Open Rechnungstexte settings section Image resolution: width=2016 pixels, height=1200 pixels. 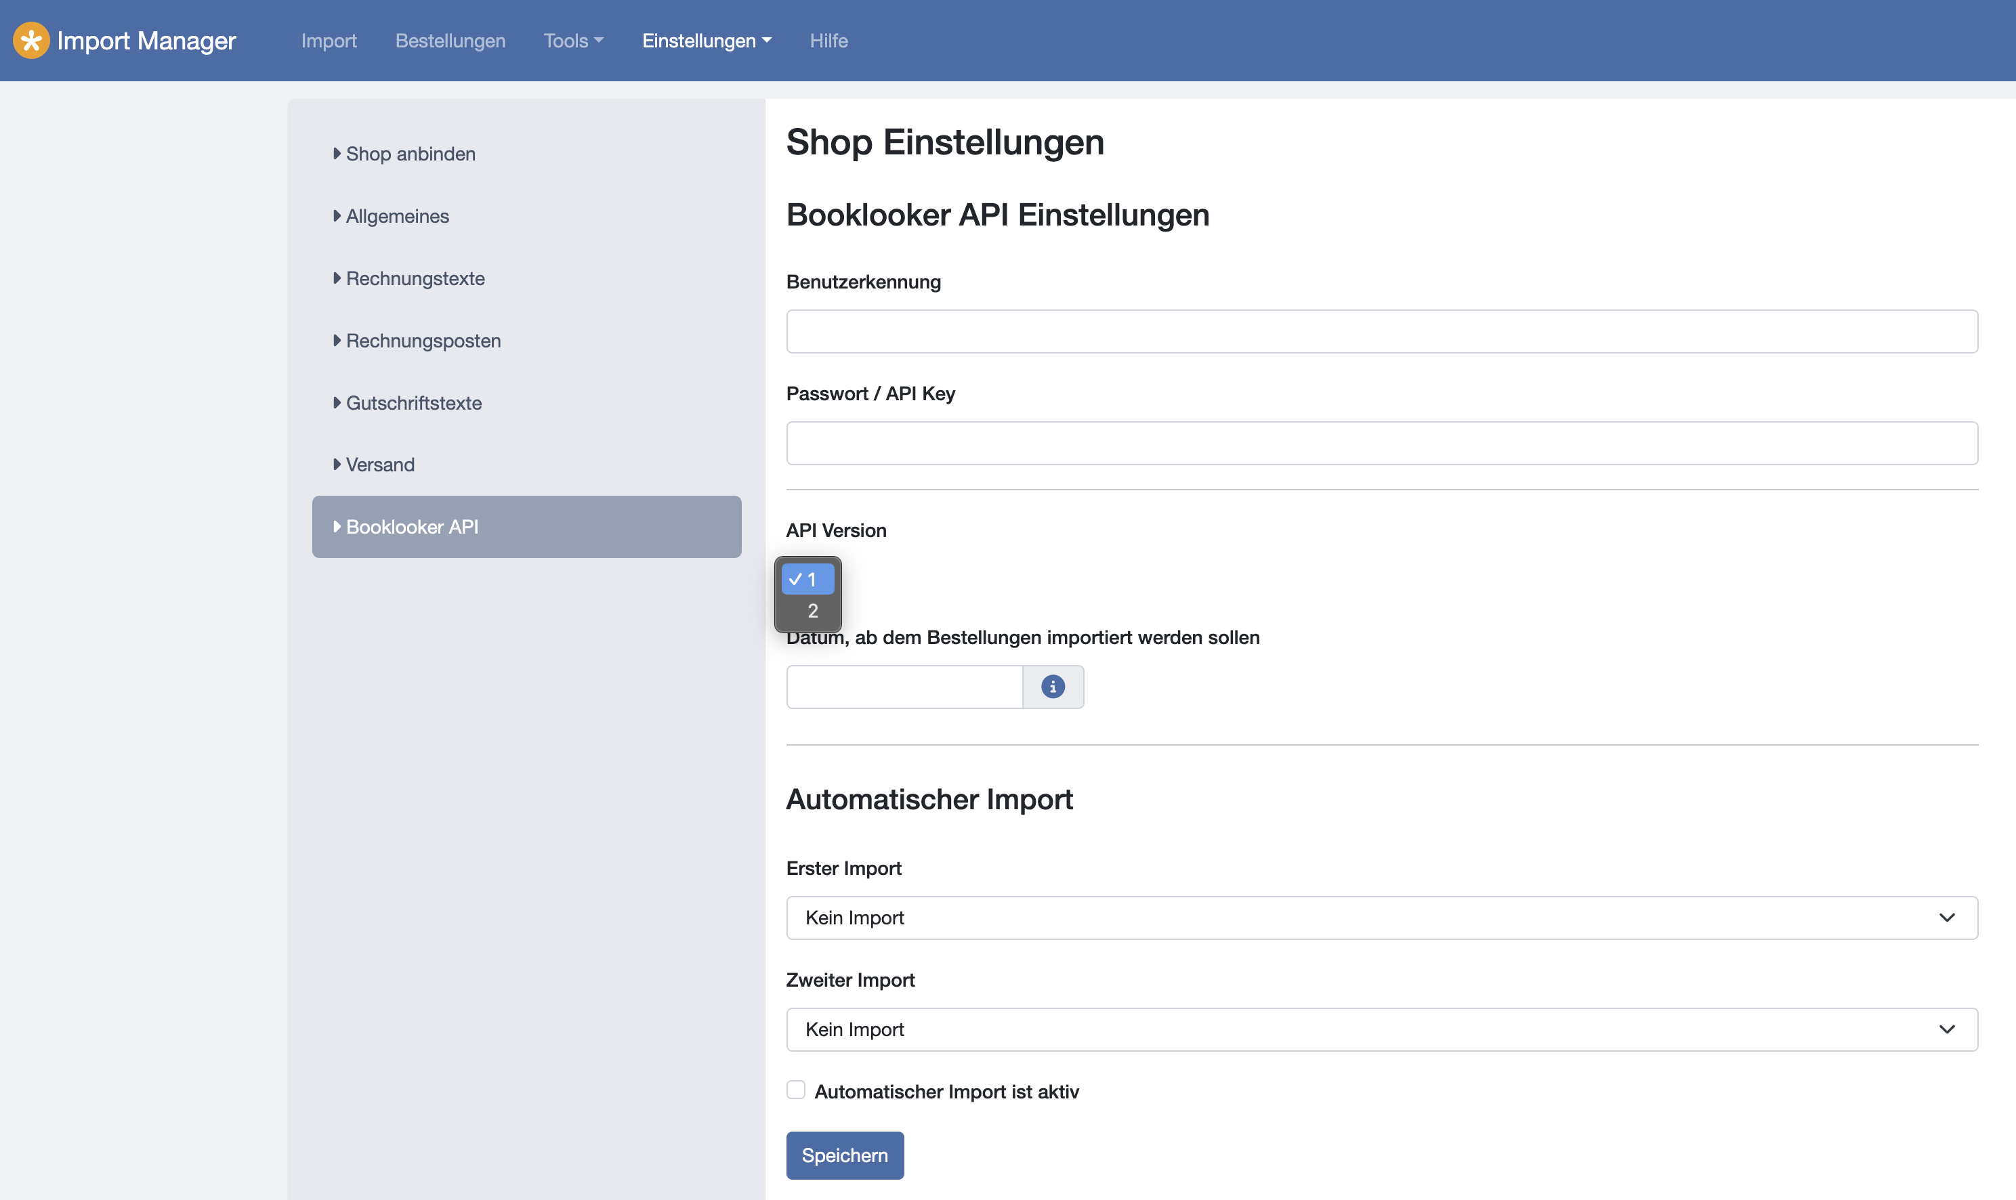(x=526, y=278)
